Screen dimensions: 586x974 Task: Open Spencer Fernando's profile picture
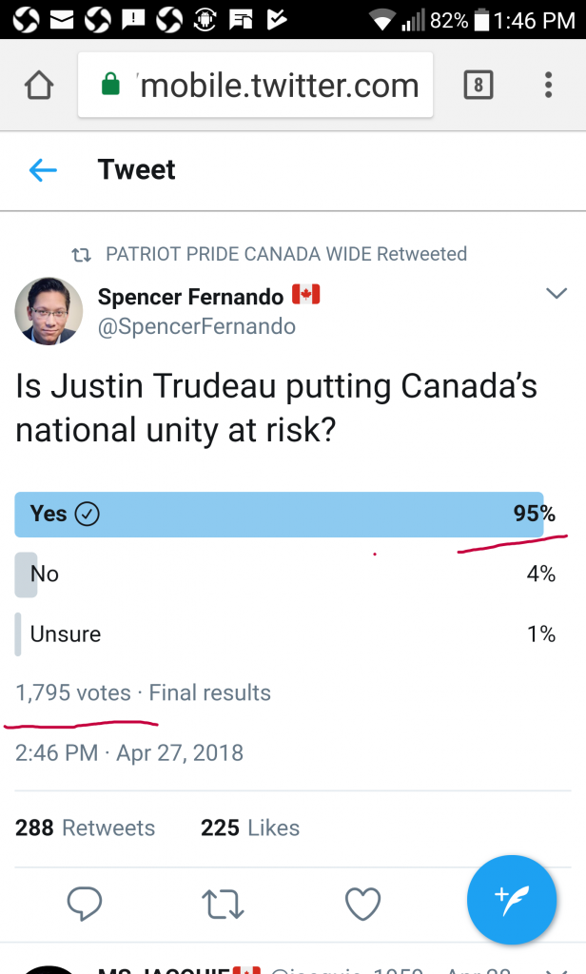[x=49, y=311]
